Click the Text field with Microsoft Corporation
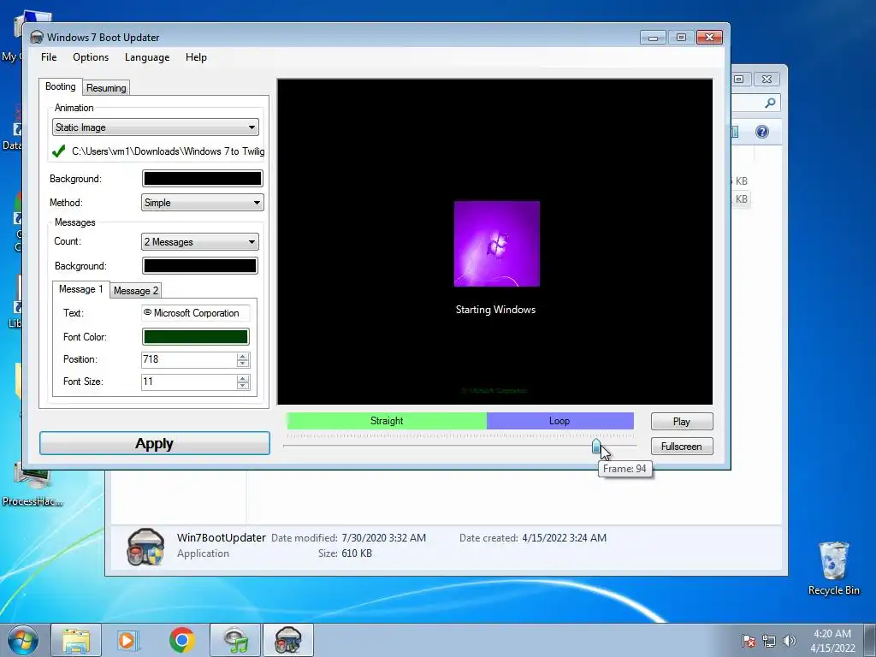This screenshot has width=876, height=657. (x=196, y=313)
